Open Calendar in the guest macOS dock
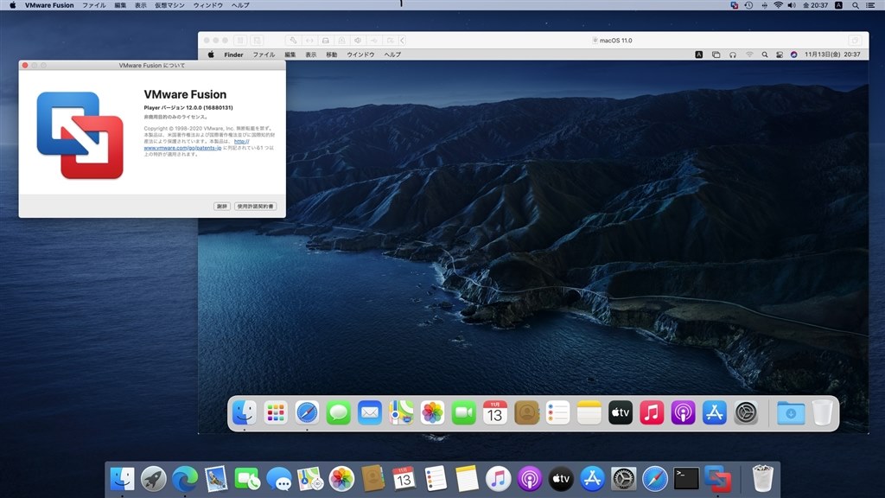The width and height of the screenshot is (885, 498). tap(495, 413)
